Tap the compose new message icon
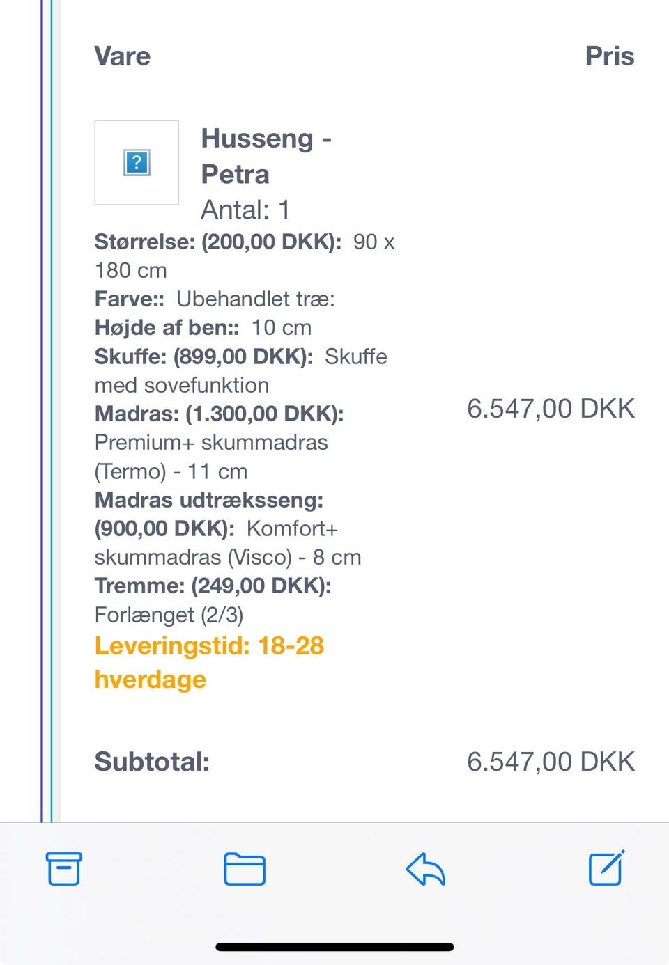 606,868
